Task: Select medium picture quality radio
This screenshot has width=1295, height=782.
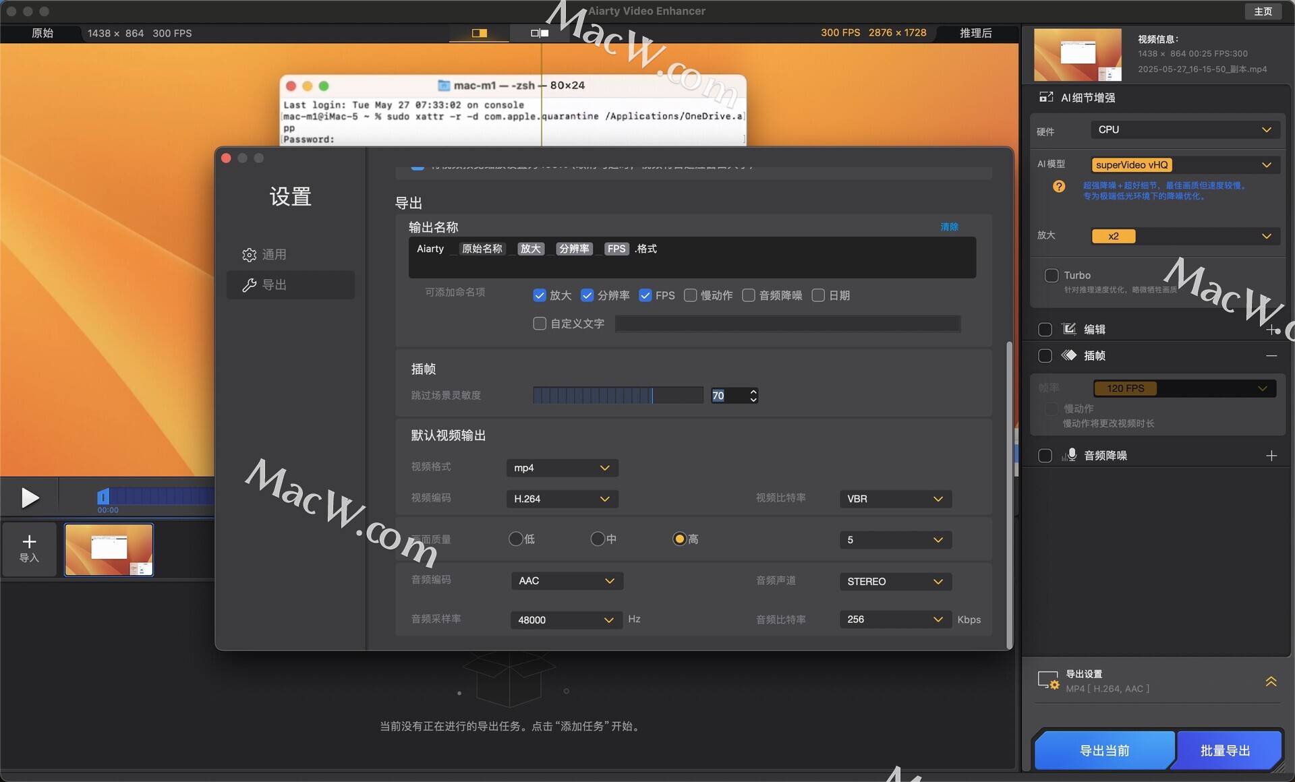Action: (x=598, y=539)
